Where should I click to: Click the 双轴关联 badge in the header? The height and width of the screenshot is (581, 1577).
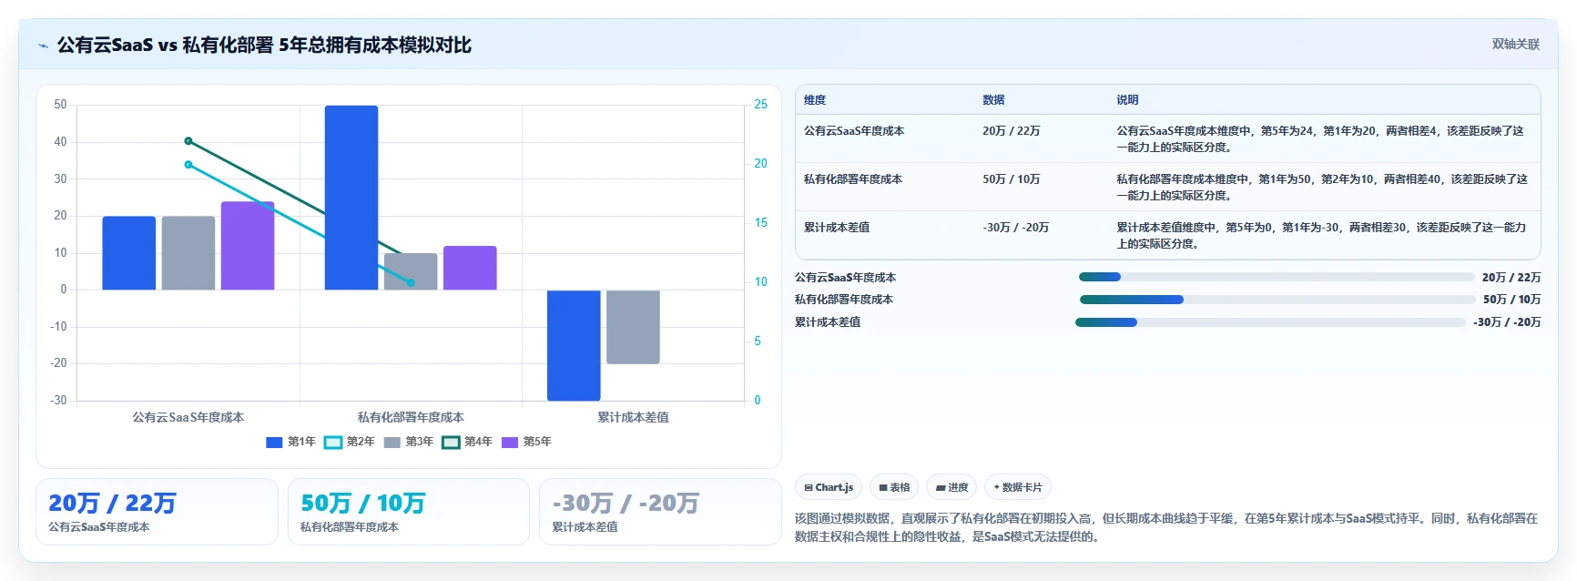coord(1515,44)
